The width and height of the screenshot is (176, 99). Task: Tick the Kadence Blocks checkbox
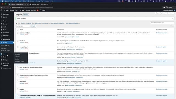18,95
